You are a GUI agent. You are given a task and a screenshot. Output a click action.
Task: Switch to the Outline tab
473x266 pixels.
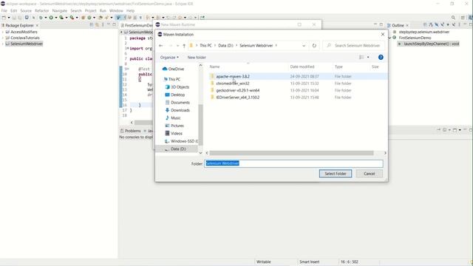(398, 25)
